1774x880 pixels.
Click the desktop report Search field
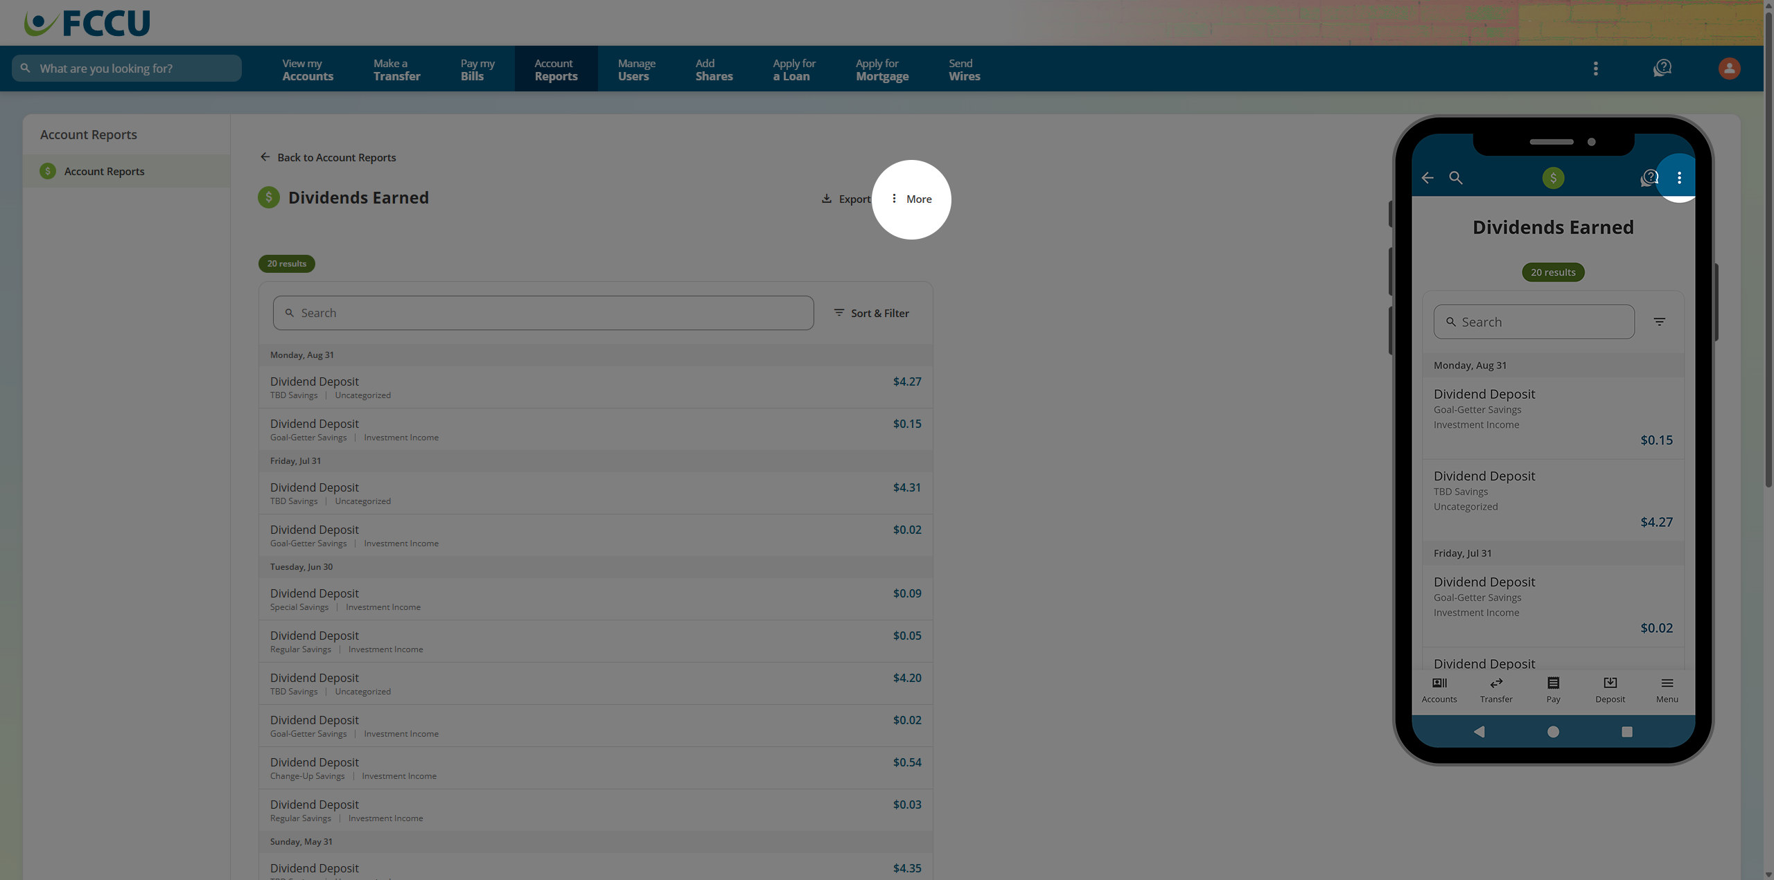coord(543,313)
